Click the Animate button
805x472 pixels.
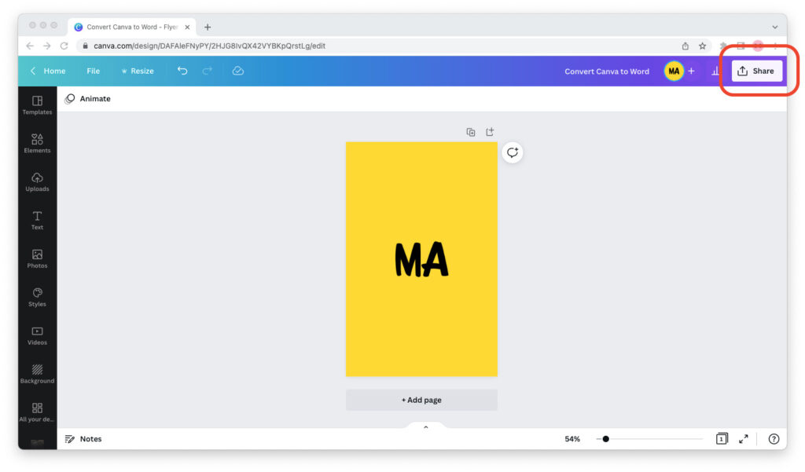[x=87, y=98]
